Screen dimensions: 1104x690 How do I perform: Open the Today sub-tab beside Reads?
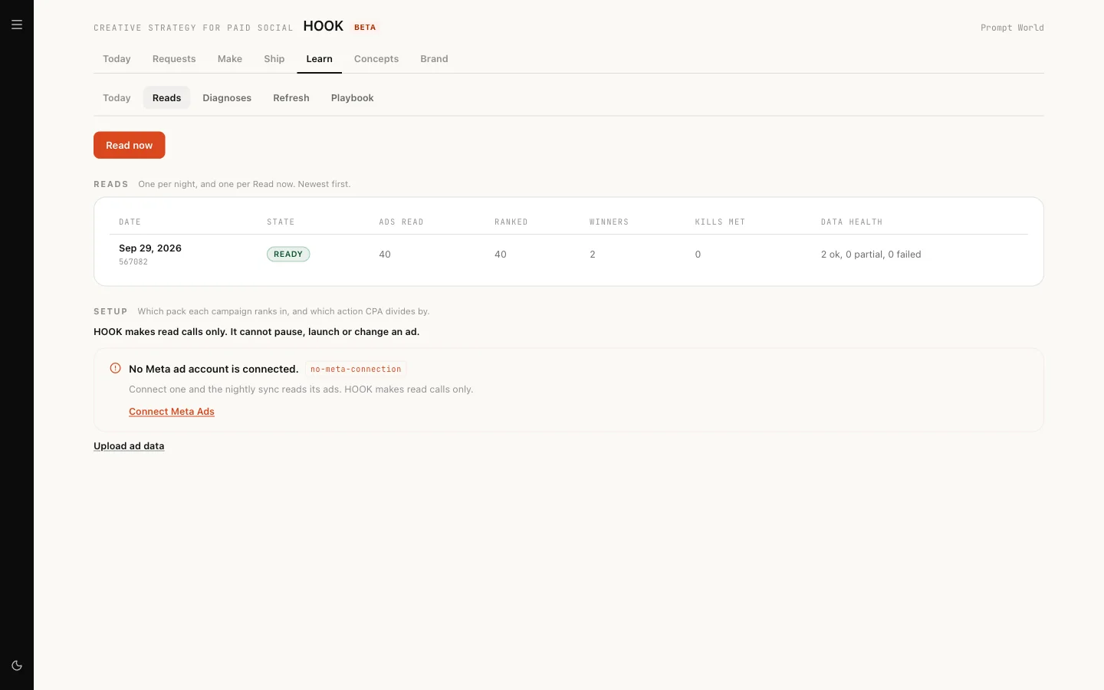(117, 98)
